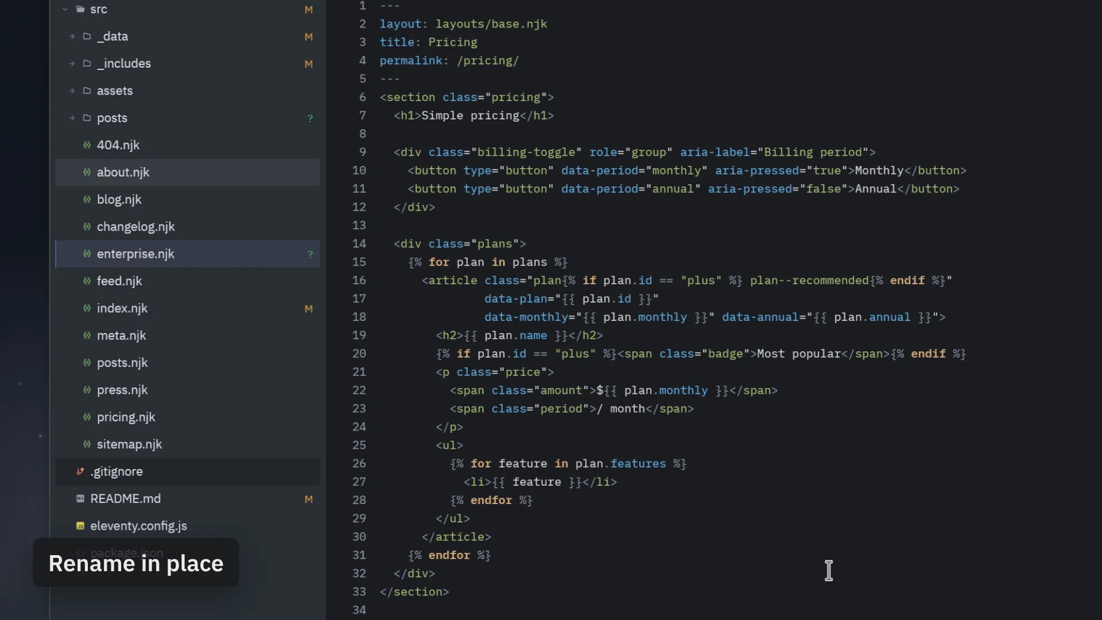Click the eleventy.config.js JS icon
This screenshot has height=620, width=1102.
pyautogui.click(x=80, y=526)
